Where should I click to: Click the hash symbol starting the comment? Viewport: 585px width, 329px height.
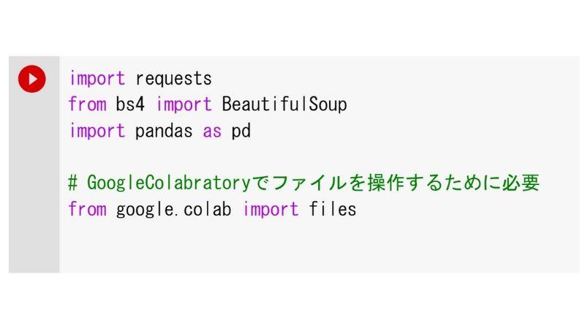[x=72, y=183]
